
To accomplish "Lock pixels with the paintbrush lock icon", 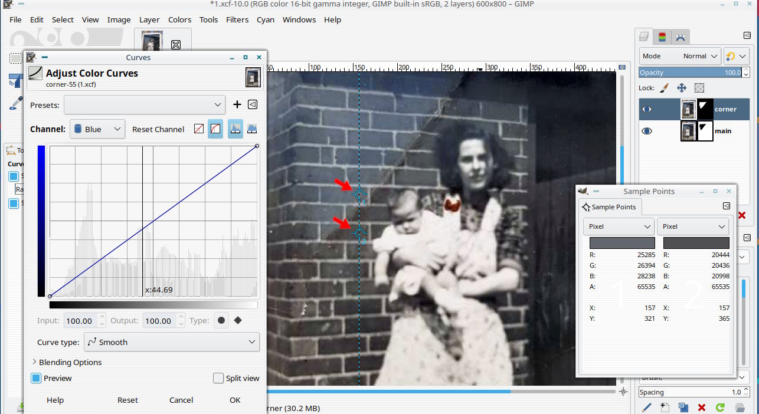I will coord(663,88).
